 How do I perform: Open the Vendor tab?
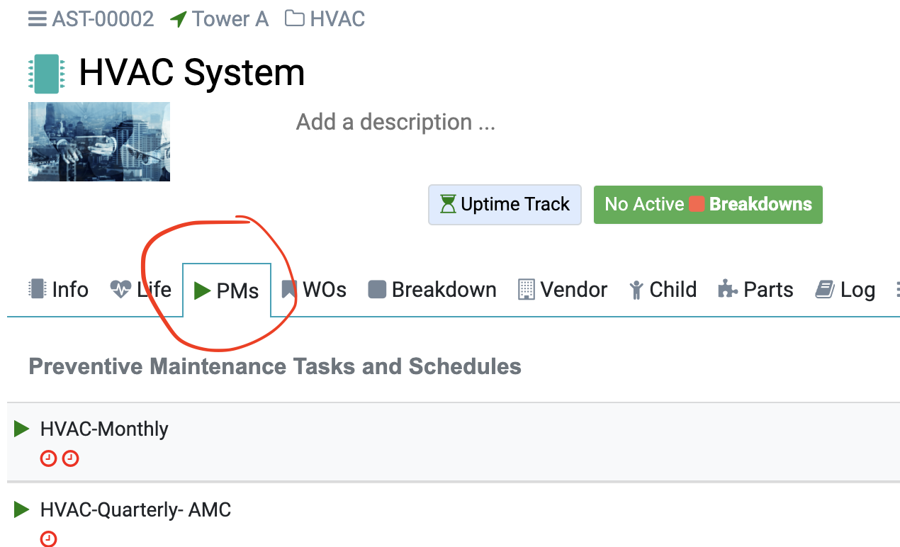[563, 288]
